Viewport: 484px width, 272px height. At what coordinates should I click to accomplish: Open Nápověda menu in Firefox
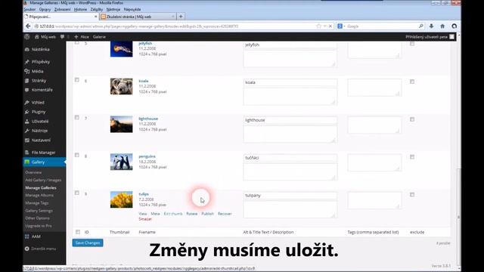coord(132,10)
